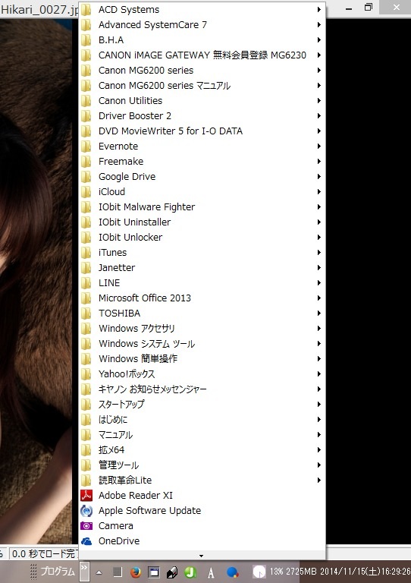Restore down the image viewer window

(x=369, y=7)
